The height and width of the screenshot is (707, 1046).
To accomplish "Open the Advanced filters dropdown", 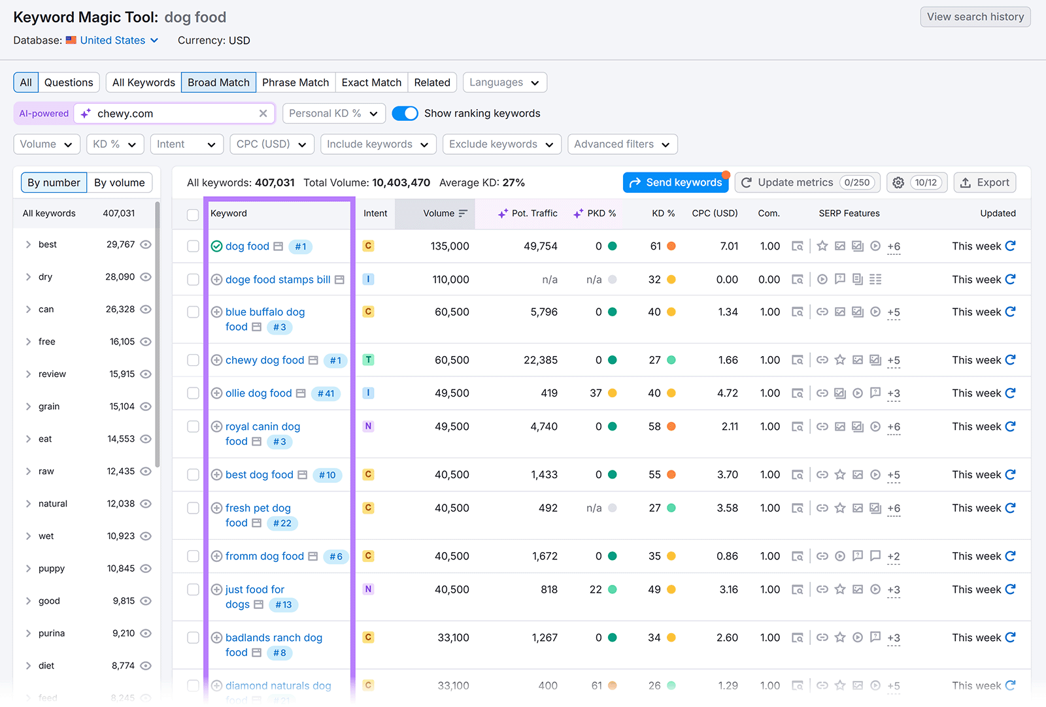I will pyautogui.click(x=621, y=144).
